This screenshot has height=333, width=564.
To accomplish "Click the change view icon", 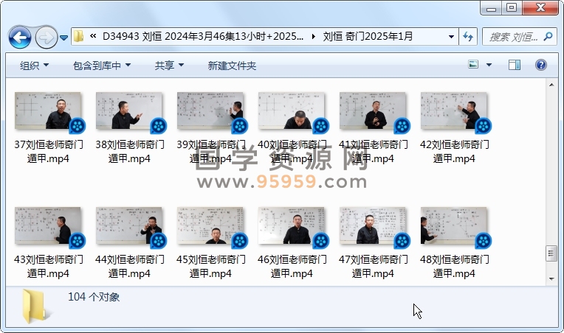I will [x=474, y=66].
